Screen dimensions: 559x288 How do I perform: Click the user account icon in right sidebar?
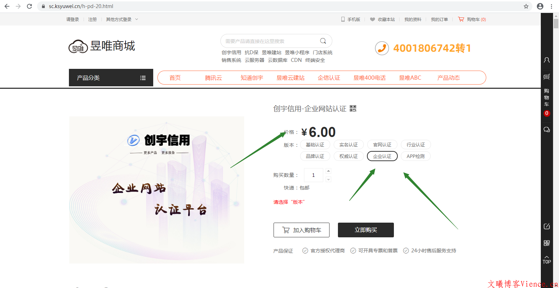click(546, 60)
